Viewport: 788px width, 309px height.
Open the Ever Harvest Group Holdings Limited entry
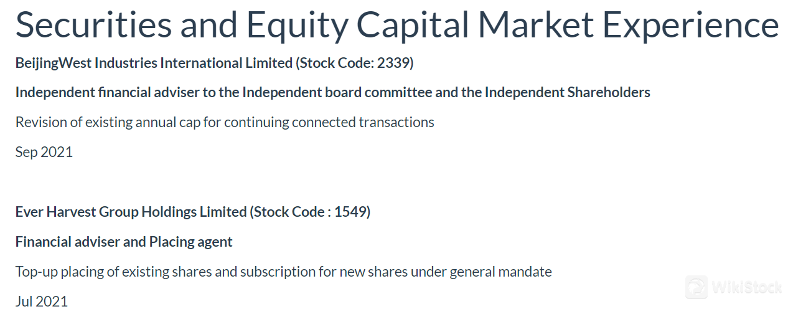[131, 212]
